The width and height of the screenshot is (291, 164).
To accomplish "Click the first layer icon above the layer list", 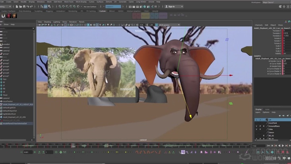I will (280, 115).
